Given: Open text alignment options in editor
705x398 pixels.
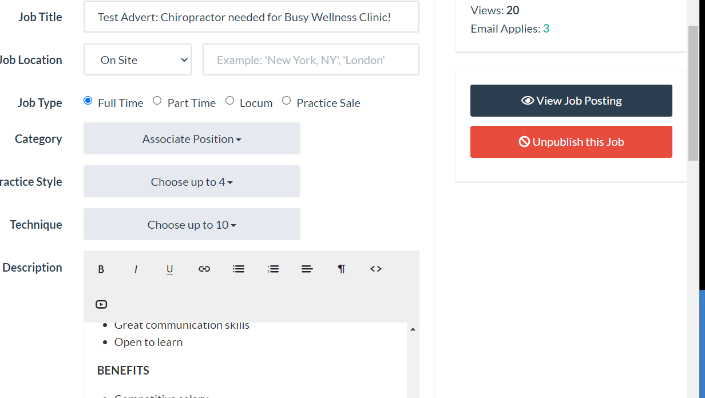Looking at the screenshot, I should [307, 269].
